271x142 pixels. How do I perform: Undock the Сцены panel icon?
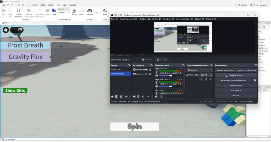(x=129, y=65)
